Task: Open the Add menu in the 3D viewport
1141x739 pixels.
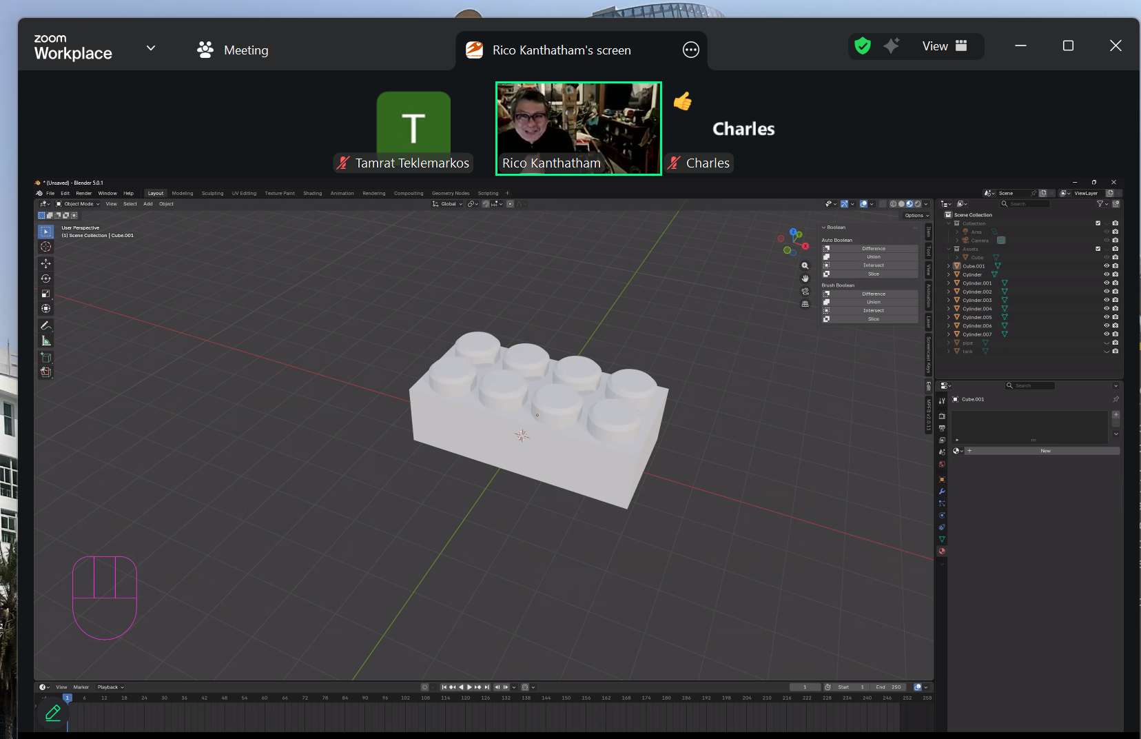Action: (x=148, y=203)
